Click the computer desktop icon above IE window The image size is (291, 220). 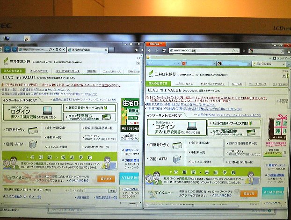pos(6,39)
